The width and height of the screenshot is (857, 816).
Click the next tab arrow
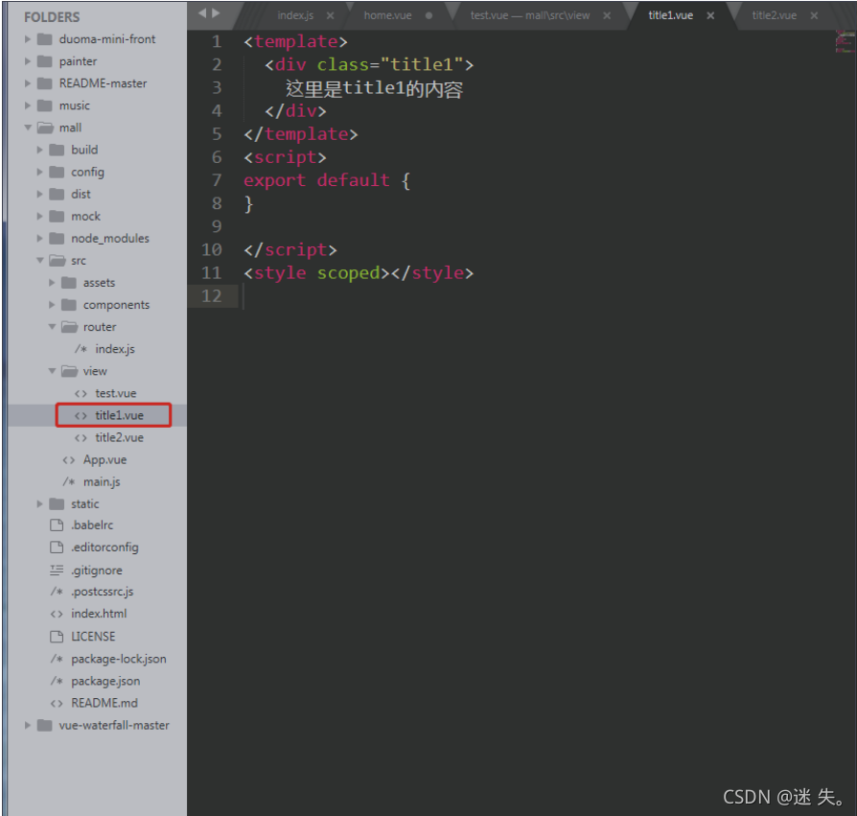(216, 13)
